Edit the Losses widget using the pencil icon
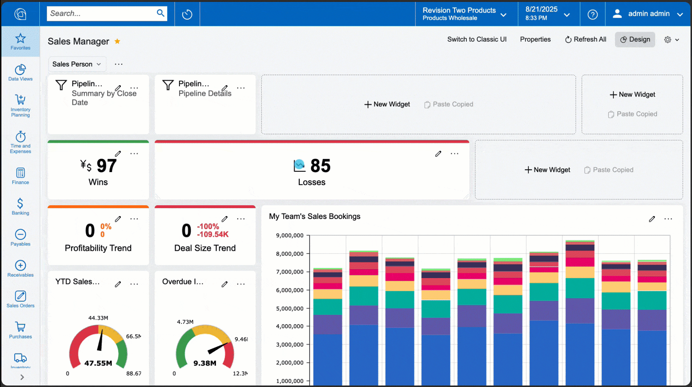This screenshot has height=387, width=692. [438, 153]
